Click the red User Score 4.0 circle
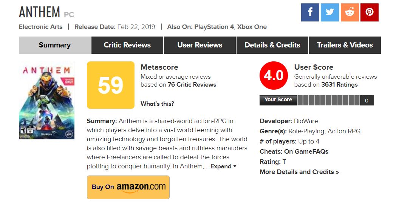Viewport: 399px width, 203px height. pos(273,76)
